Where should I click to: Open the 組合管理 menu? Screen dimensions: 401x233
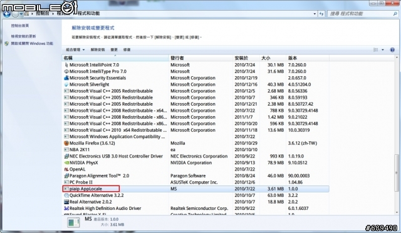pos(75,50)
